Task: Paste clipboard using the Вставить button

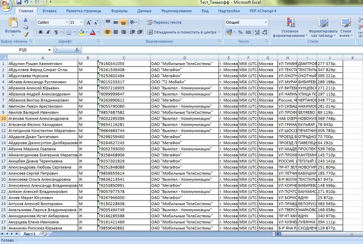Action: tap(13, 26)
